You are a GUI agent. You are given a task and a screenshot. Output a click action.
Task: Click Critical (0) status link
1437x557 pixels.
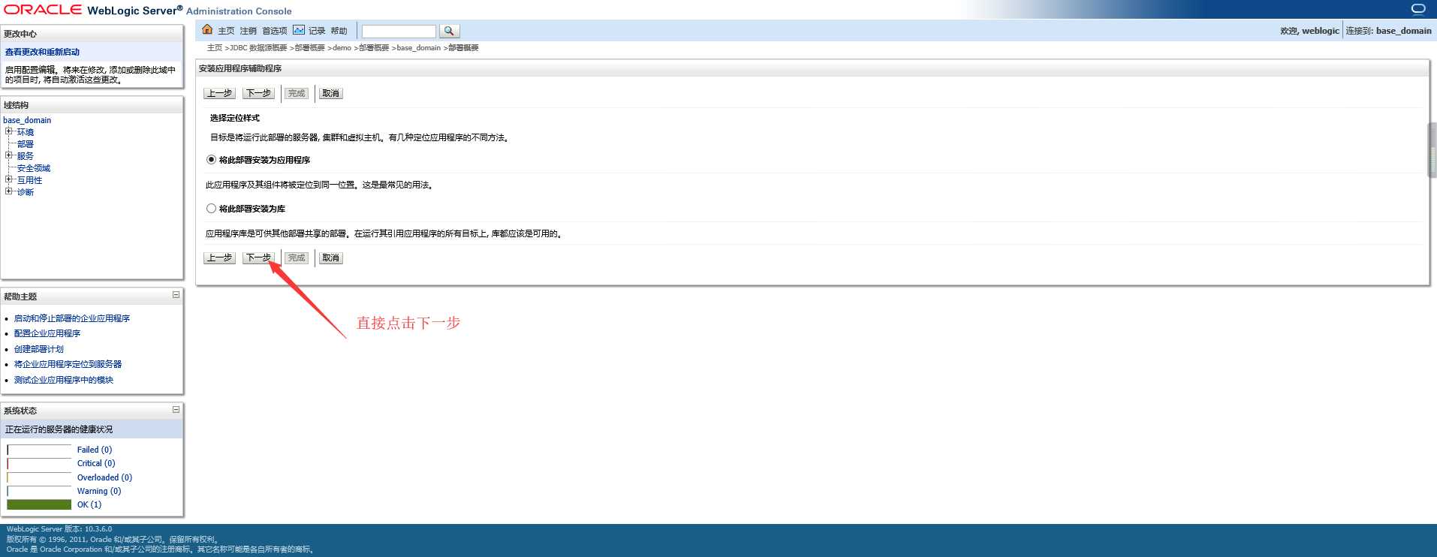96,463
